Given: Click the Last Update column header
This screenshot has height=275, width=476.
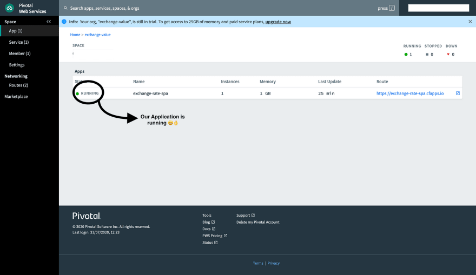Looking at the screenshot, I should pyautogui.click(x=329, y=82).
